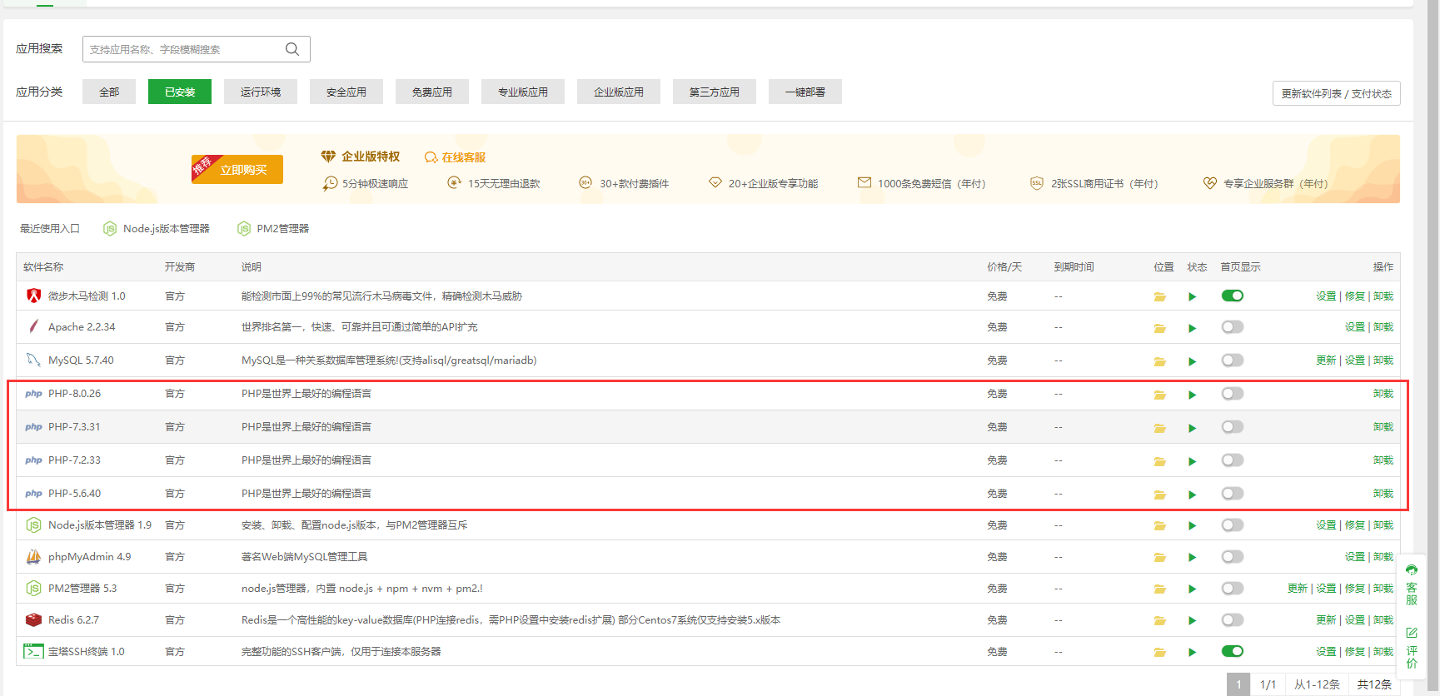Select the 安全应用 category tab
This screenshot has height=696, width=1440.
346,92
